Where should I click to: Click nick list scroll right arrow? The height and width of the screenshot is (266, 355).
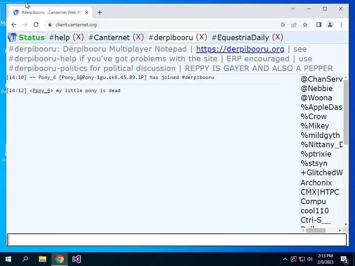340,230
